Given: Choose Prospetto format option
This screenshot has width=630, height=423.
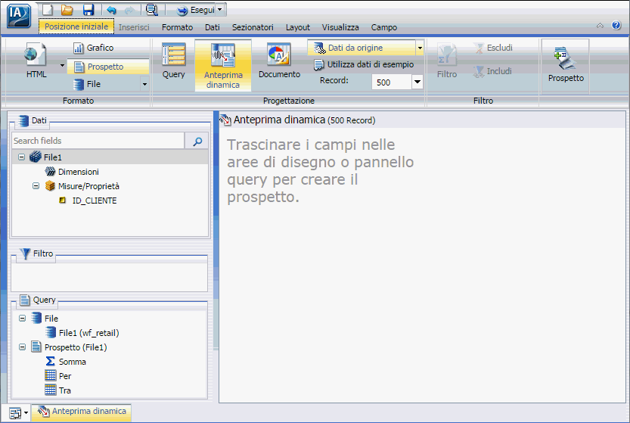Looking at the screenshot, I should click(107, 67).
